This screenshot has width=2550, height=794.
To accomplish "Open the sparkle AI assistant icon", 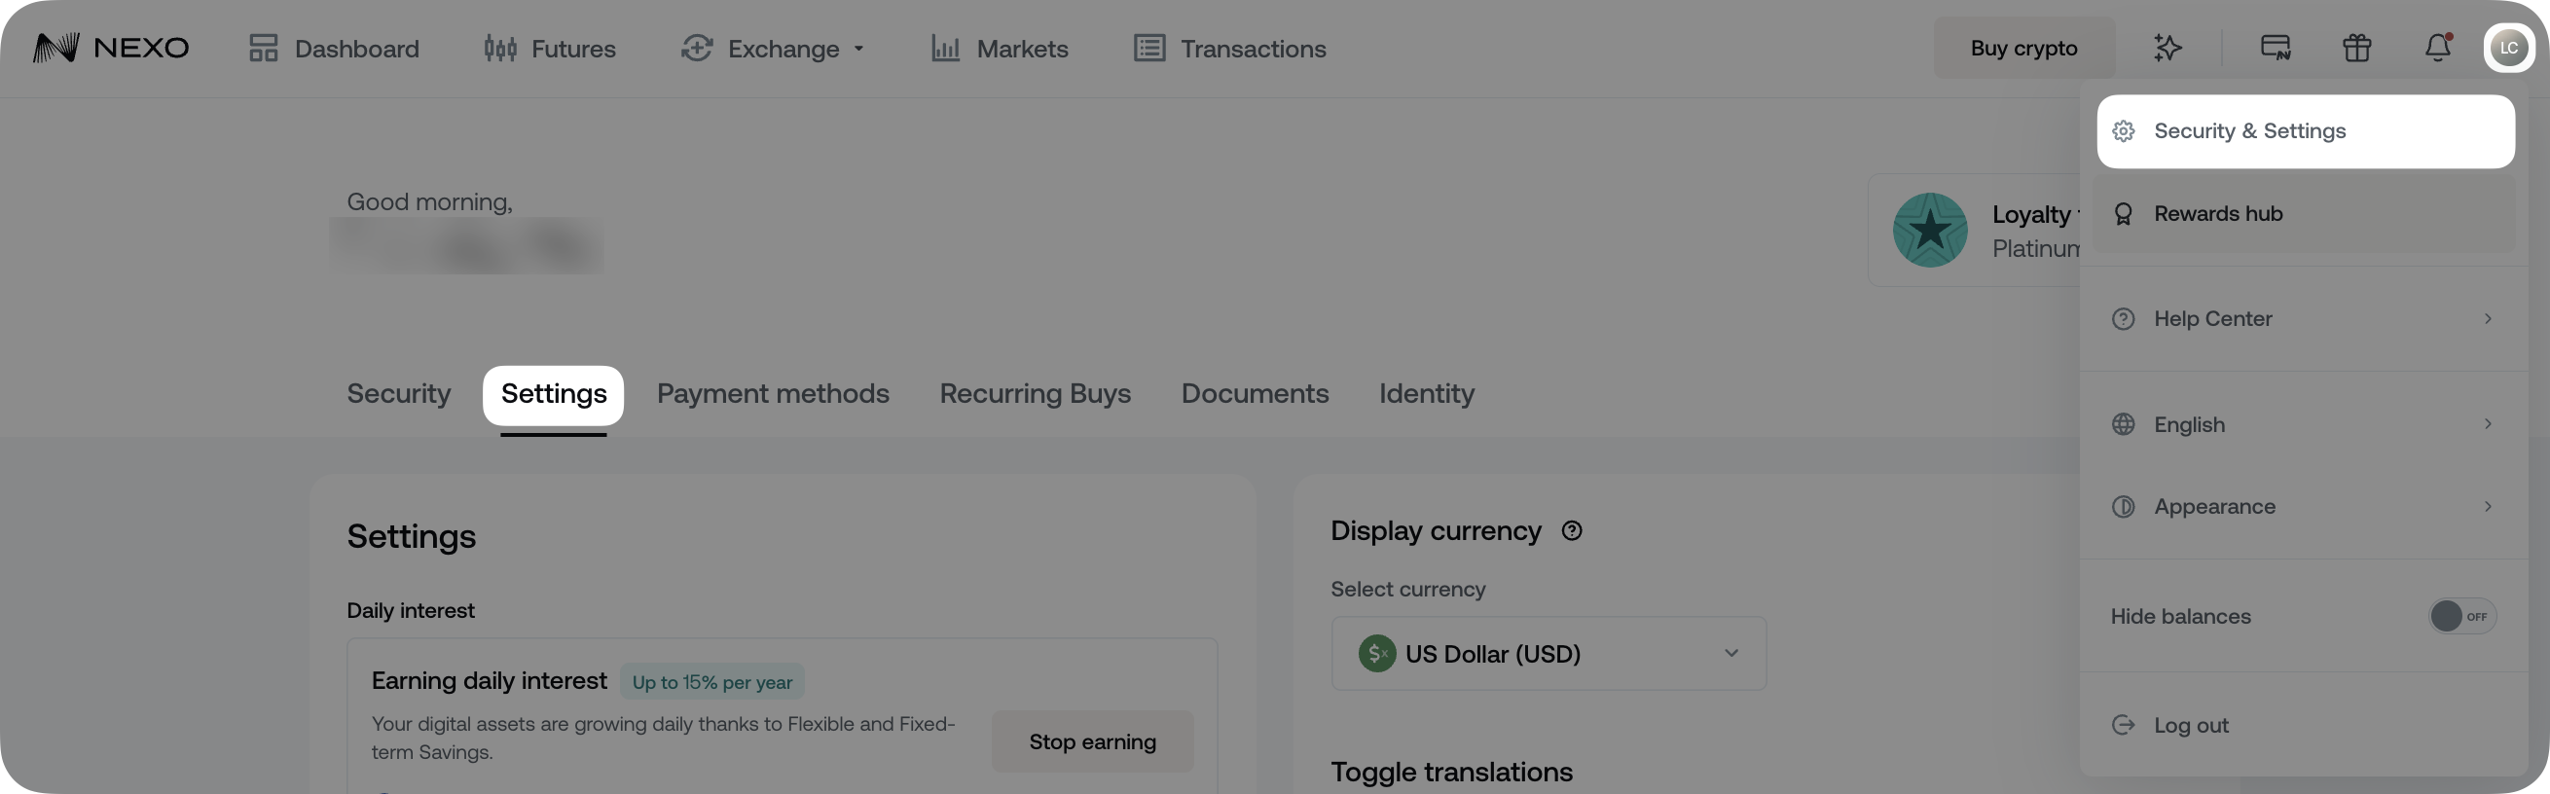I will click(2167, 48).
